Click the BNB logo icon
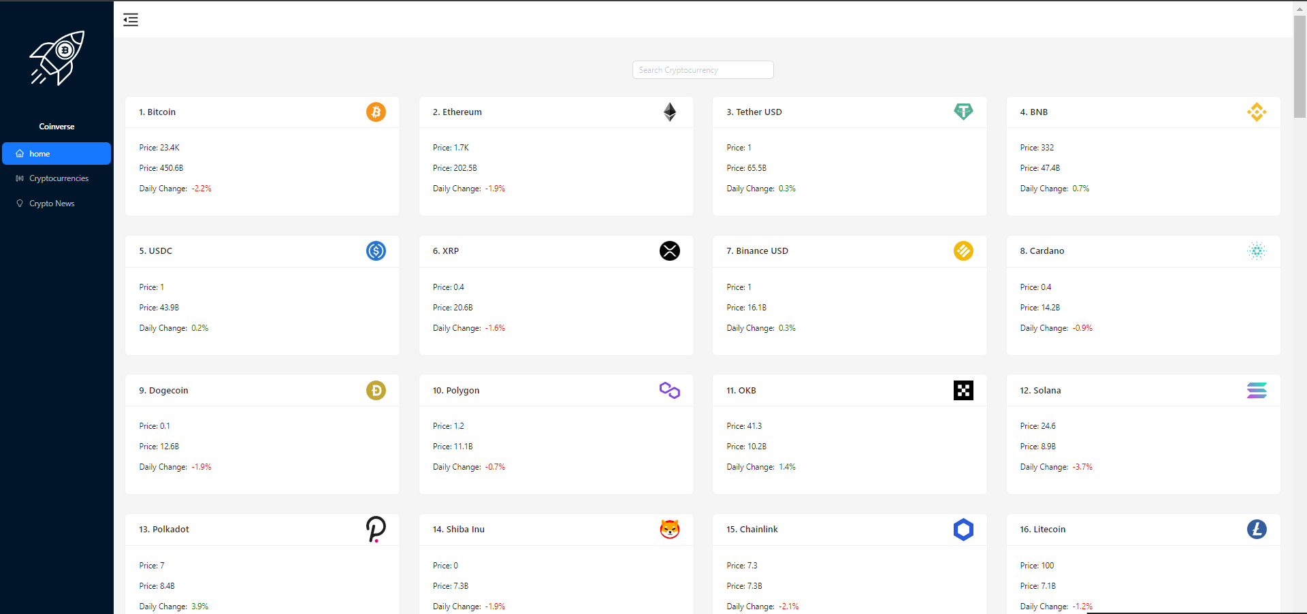1307x614 pixels. [x=1257, y=112]
